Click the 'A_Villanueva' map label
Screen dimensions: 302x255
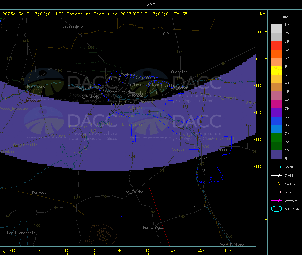tap(175, 34)
